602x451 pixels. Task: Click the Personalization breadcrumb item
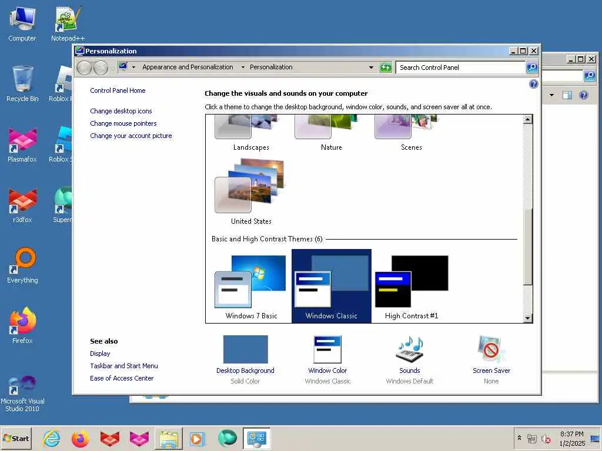(271, 67)
